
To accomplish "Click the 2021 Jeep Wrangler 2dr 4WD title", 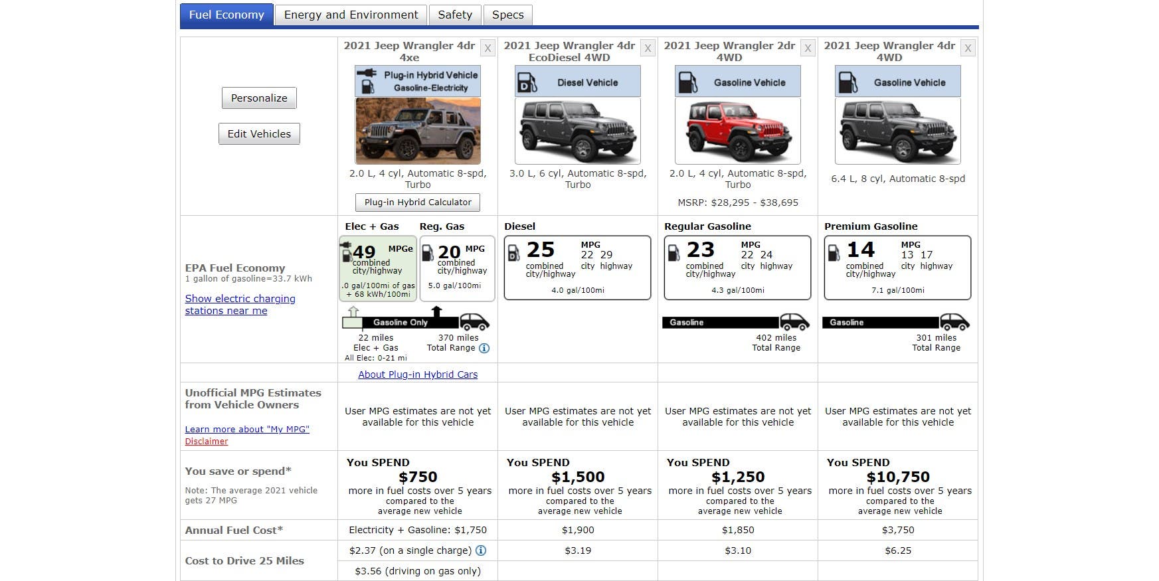I will point(729,51).
